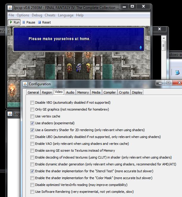
Task: Enable saving GE screen to Textures
Action: 32,151
